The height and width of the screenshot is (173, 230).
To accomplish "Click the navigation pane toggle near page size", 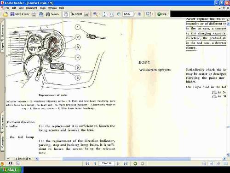I will 8,159.
